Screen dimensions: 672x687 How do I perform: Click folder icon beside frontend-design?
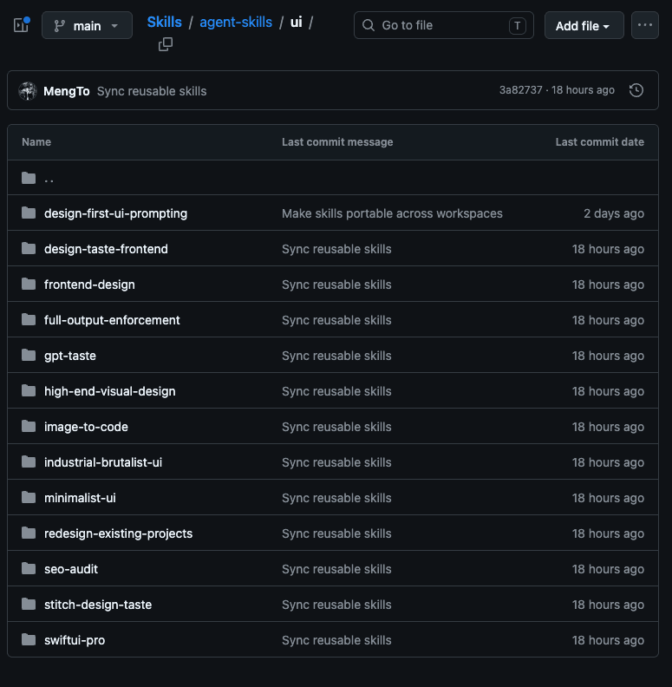[x=29, y=285]
